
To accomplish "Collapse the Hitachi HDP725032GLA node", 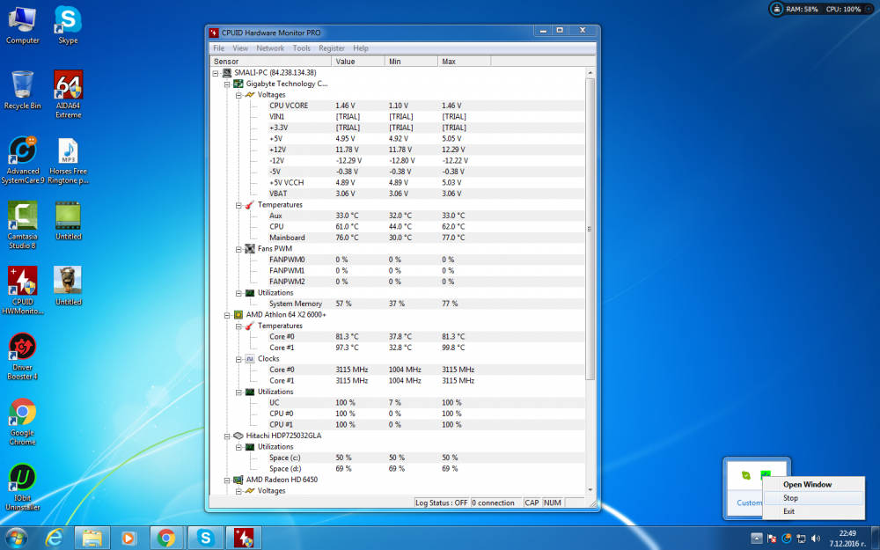I will click(227, 436).
